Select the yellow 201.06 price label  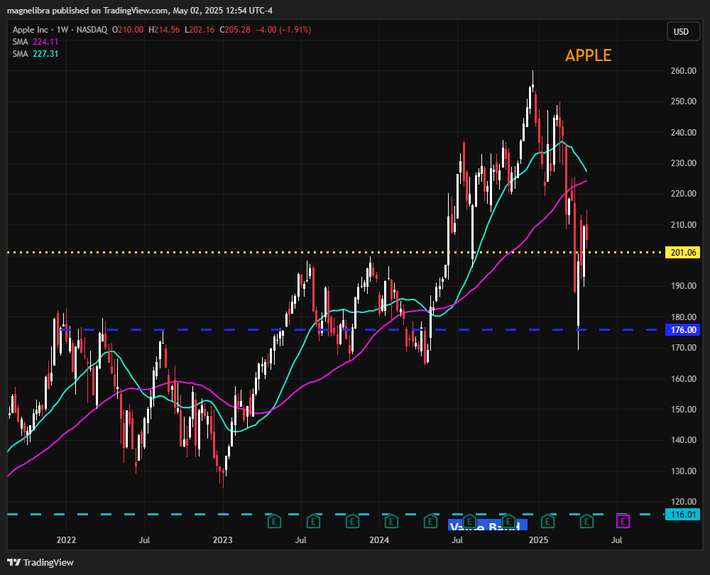tap(682, 252)
